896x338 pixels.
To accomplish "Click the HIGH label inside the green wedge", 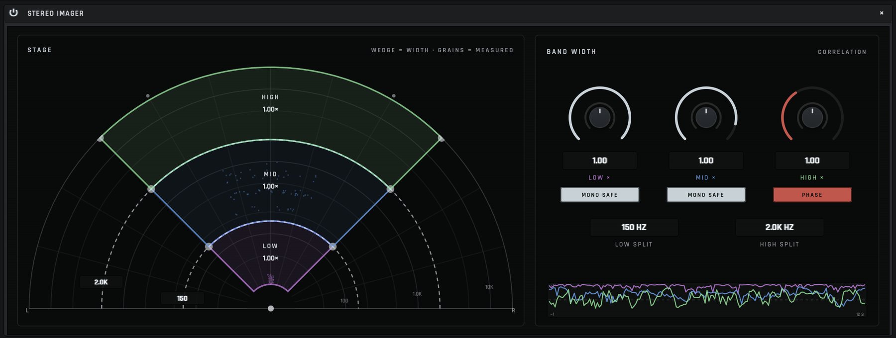I will coord(270,97).
